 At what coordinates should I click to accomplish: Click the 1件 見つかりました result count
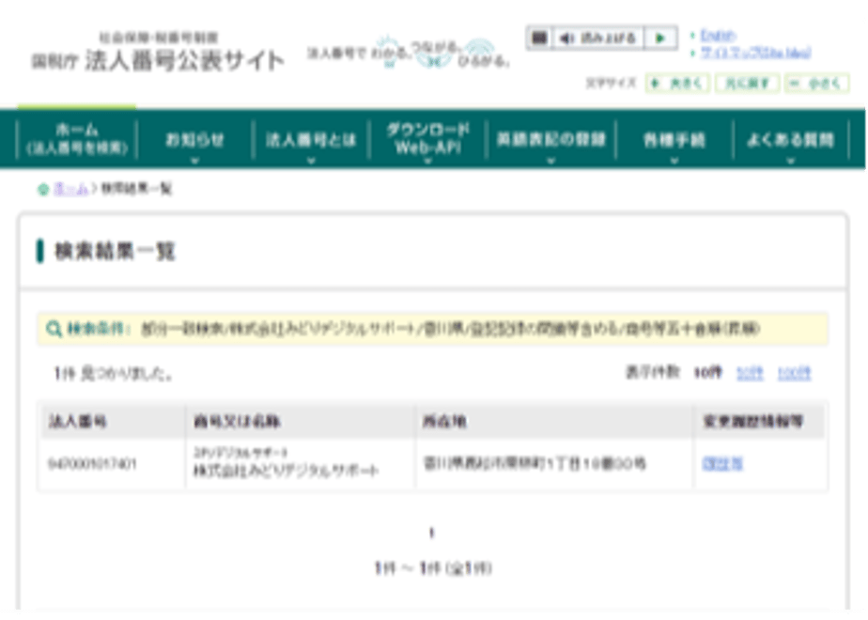(113, 374)
